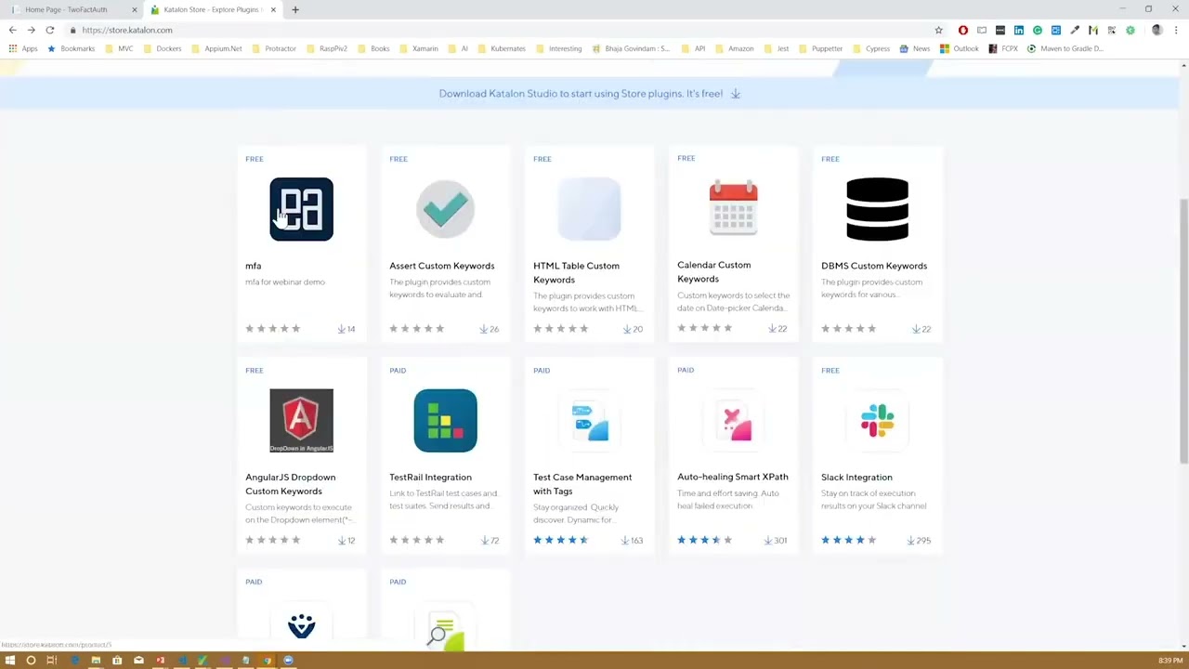The height and width of the screenshot is (669, 1189).
Task: Select the Katalon Store tab
Action: 214,9
